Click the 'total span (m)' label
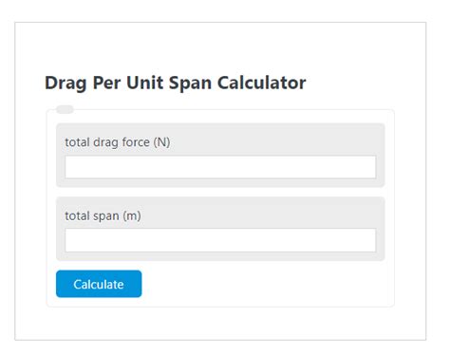The height and width of the screenshot is (355, 450). tap(103, 216)
